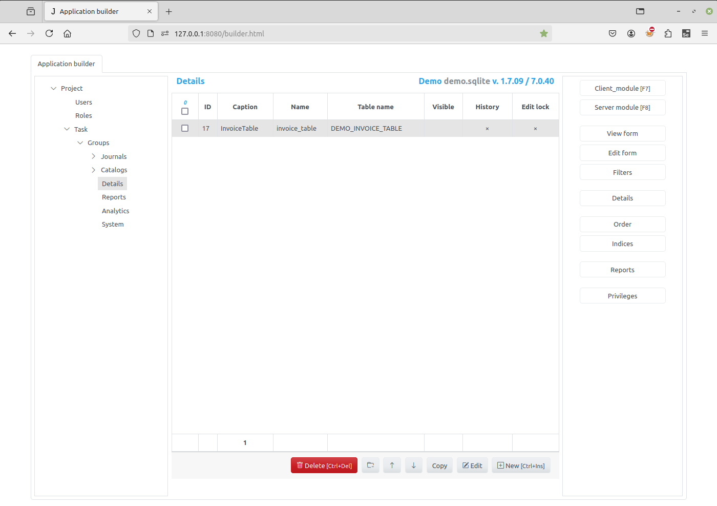Viewport: 717px width, 506px height.
Task: Select Reports in the project tree
Action: [x=114, y=197]
